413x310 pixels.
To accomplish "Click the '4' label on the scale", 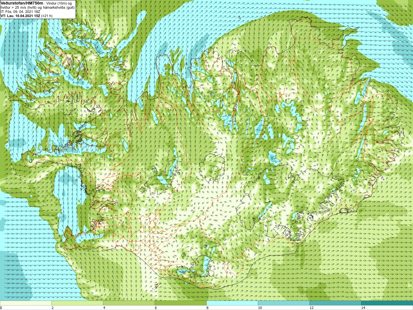I will click(x=104, y=308).
